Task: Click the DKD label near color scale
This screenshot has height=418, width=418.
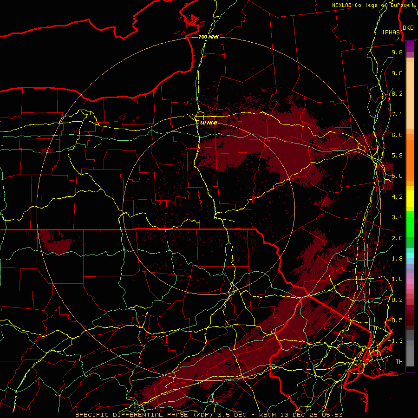Action: [x=408, y=28]
